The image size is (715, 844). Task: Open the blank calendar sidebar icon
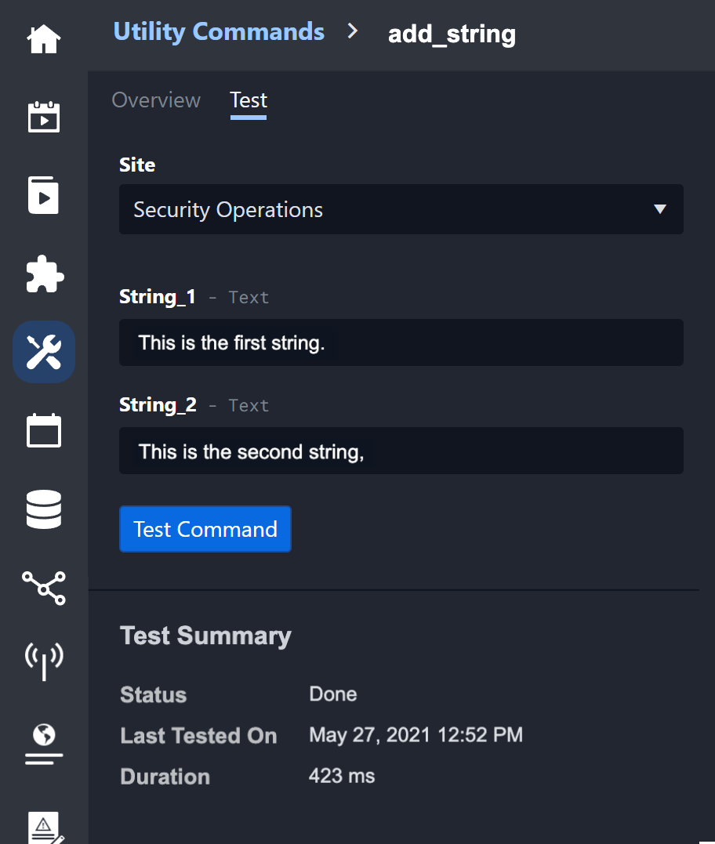coord(44,430)
